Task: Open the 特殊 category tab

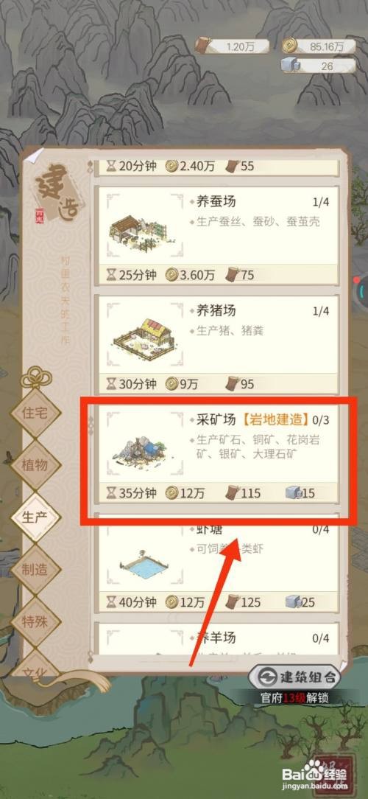Action: tap(35, 621)
